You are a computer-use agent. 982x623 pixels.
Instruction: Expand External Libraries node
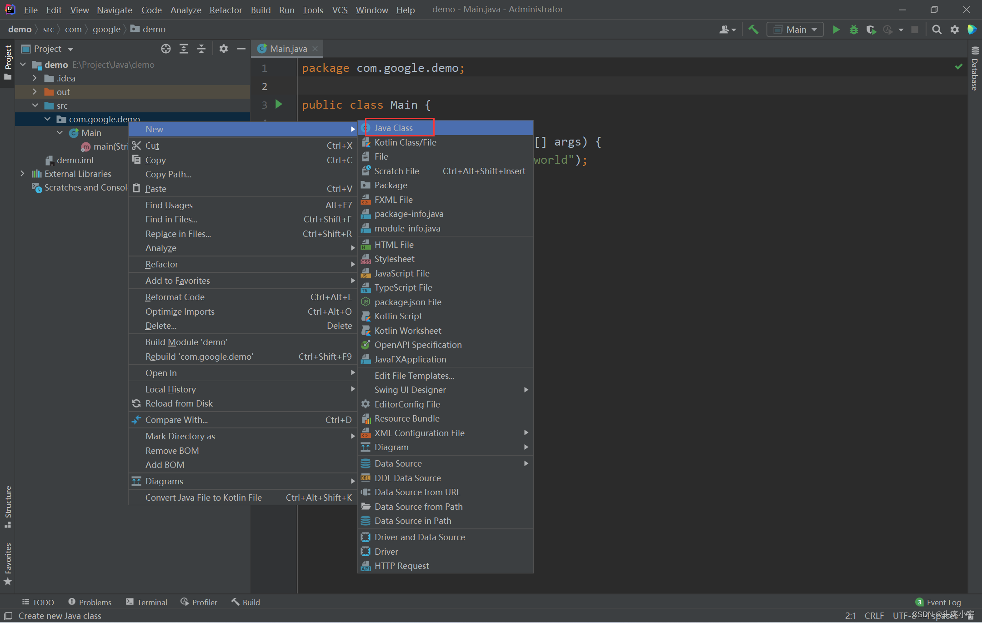click(x=22, y=174)
